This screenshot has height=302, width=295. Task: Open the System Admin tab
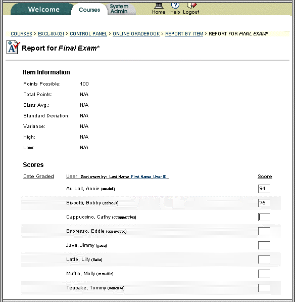click(119, 9)
